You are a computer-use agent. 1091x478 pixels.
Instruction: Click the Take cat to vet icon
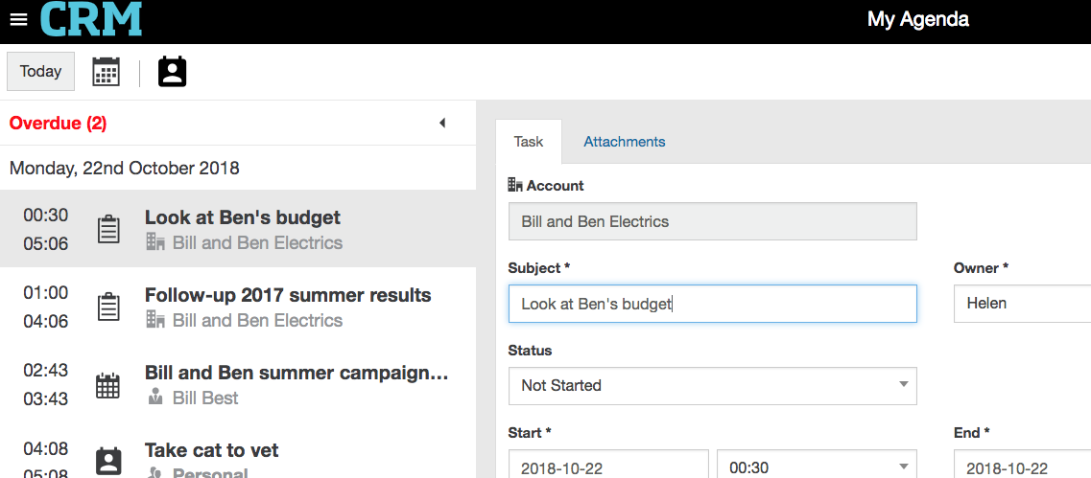coord(109,461)
